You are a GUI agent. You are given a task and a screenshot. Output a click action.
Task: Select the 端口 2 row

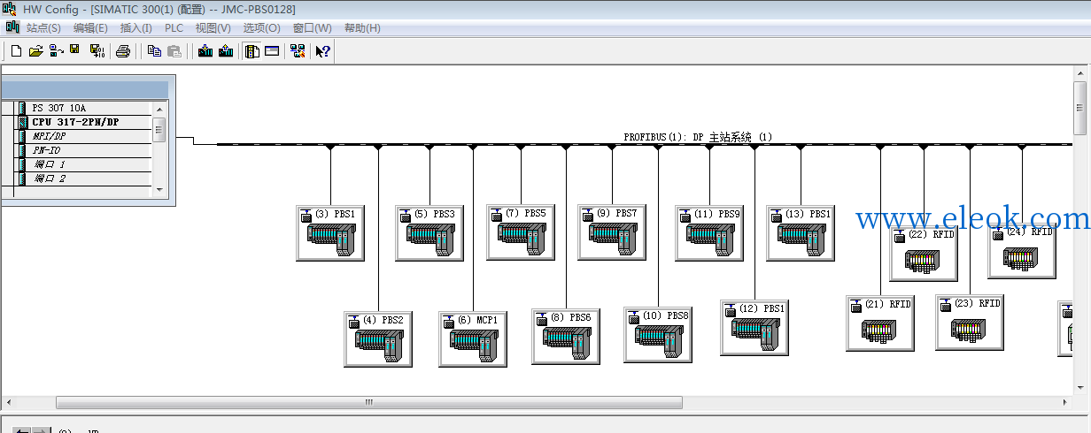pos(83,179)
